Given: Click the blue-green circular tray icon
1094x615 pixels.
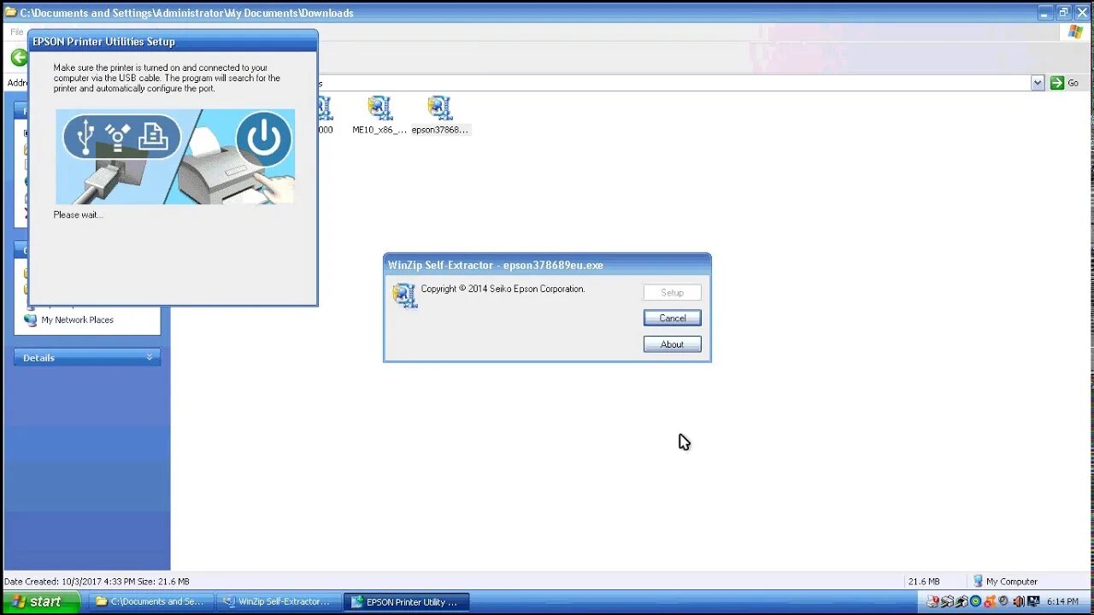Looking at the screenshot, I should coord(975,601).
